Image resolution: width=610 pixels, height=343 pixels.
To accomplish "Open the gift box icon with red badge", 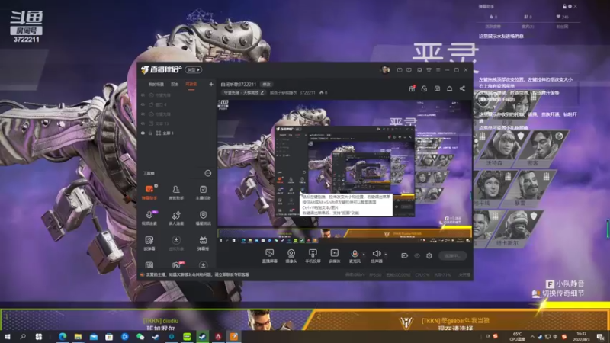I will [x=412, y=88].
